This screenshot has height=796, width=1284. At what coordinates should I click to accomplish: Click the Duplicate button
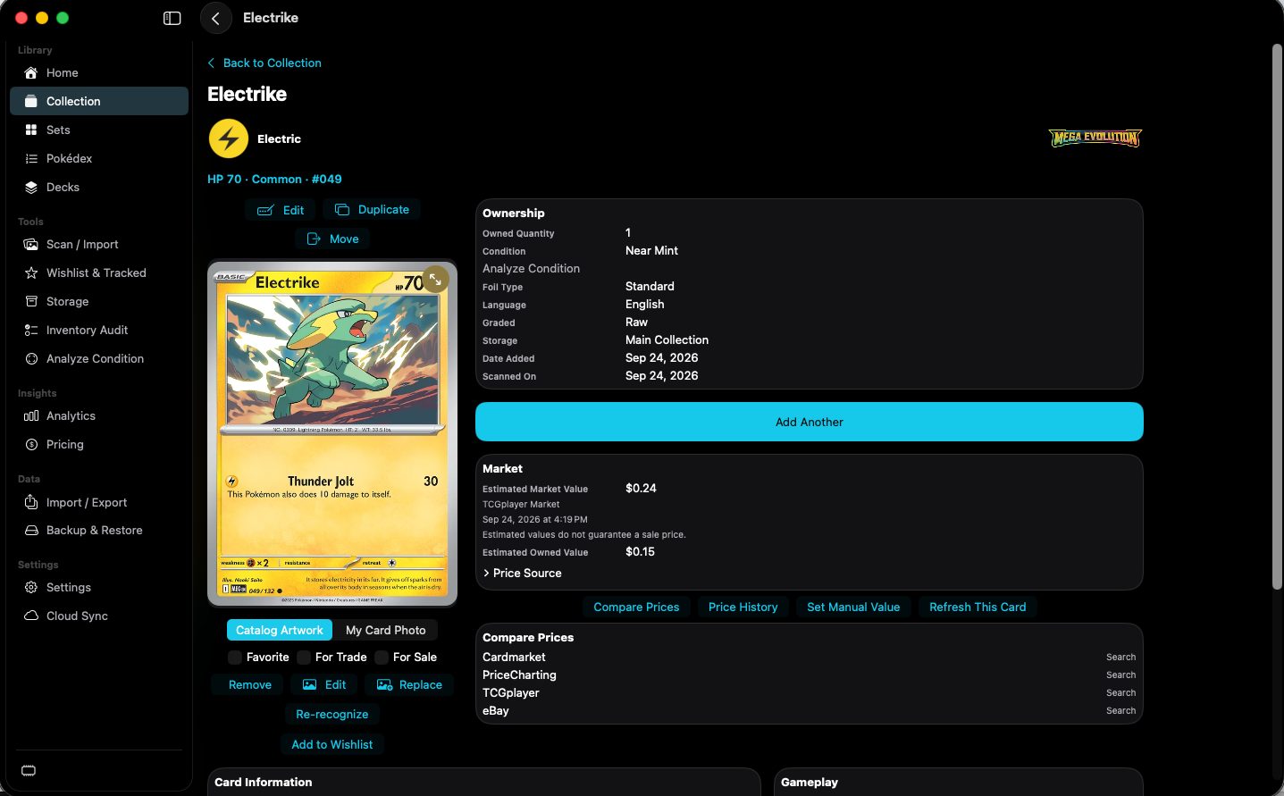372,209
